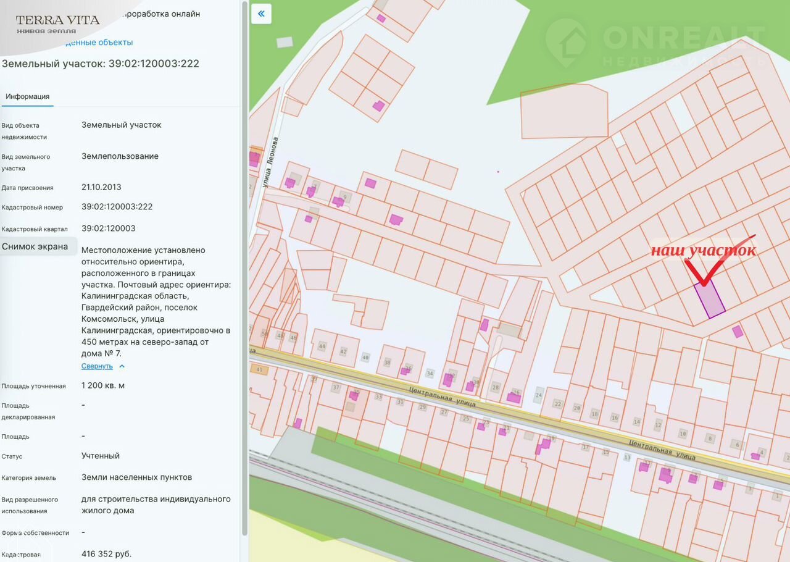Click the red наш участок annotation text
This screenshot has width=790, height=562.
pos(703,251)
